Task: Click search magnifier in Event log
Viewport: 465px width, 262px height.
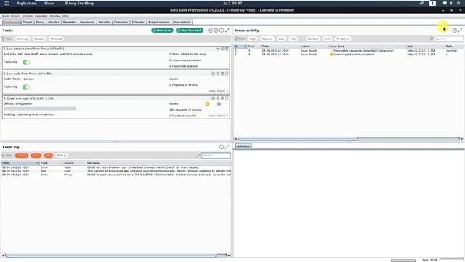Action: (x=198, y=155)
